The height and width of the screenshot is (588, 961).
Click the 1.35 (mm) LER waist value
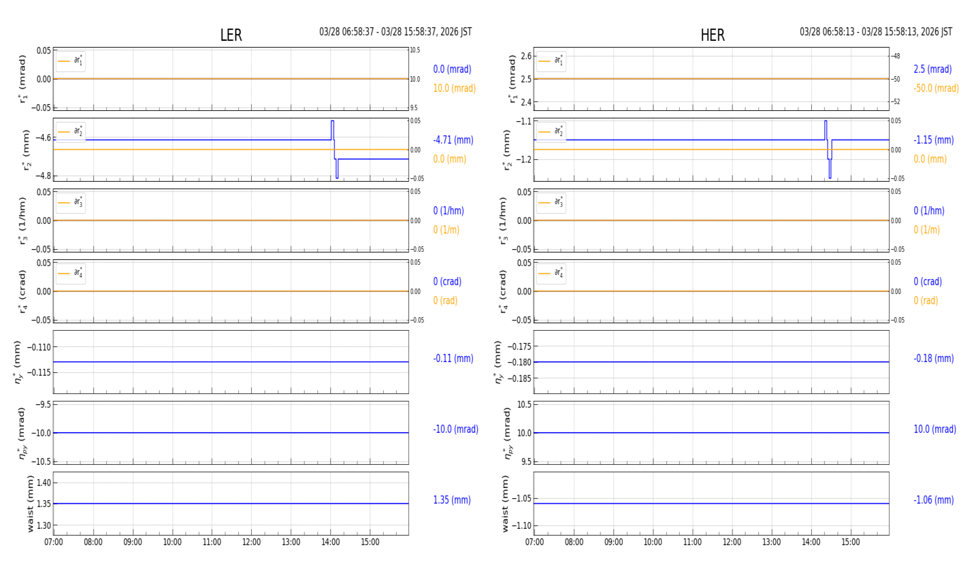[452, 500]
